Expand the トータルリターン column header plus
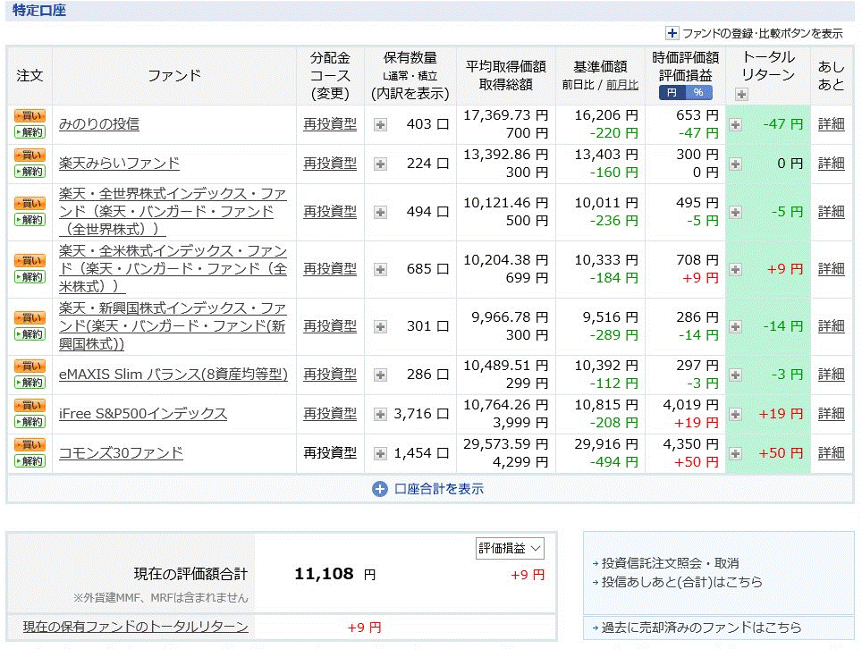This screenshot has height=649, width=862. click(x=741, y=95)
